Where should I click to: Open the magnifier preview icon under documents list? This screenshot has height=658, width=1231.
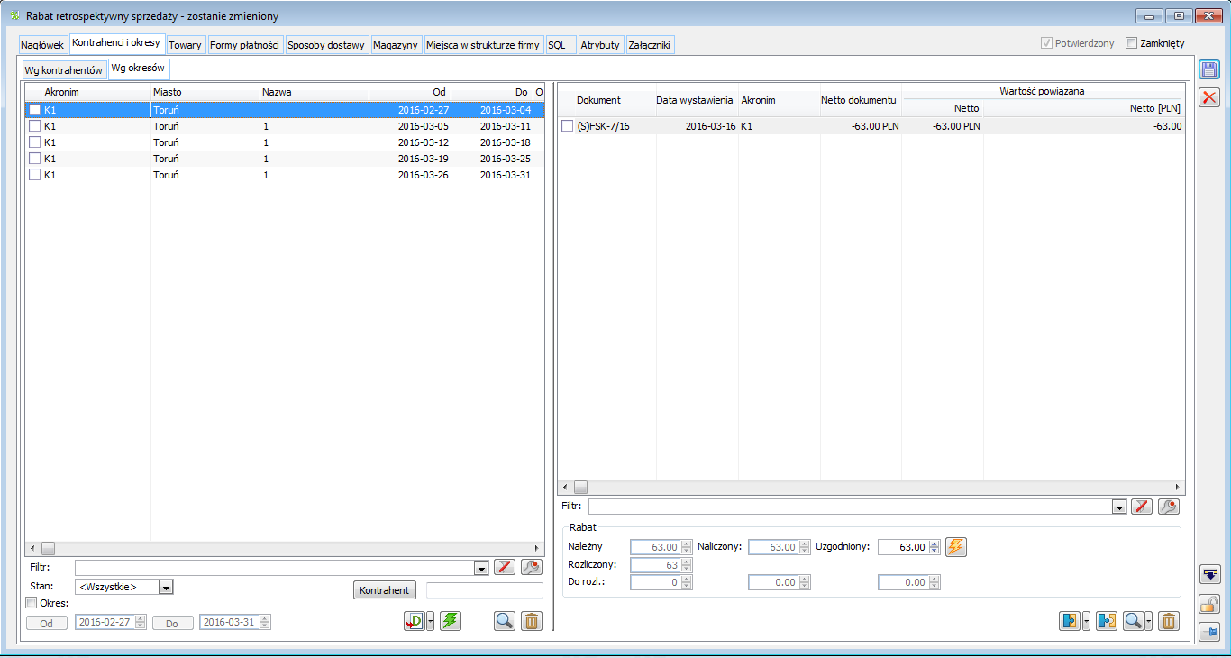click(x=1134, y=621)
